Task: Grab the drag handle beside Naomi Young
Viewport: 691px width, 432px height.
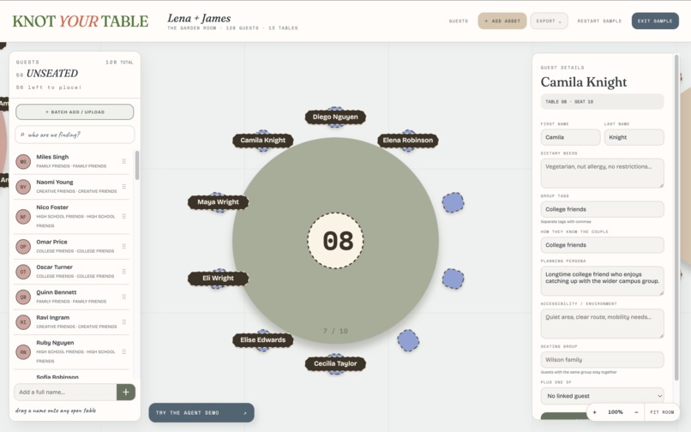Action: 123,187
